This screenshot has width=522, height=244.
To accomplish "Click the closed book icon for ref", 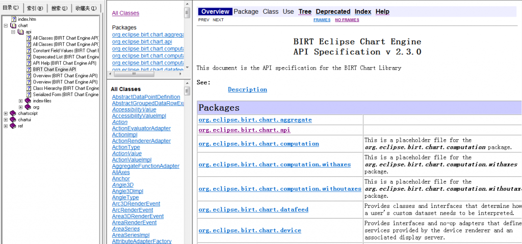I will tap(13, 126).
